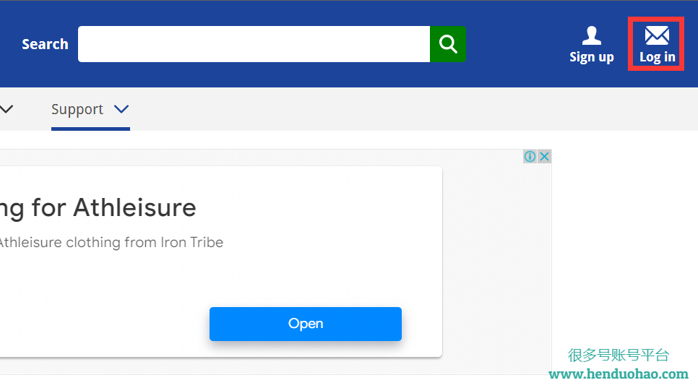Viewport: 698px width, 388px height.
Task: Expand the Support dropdown chevron
Action: point(121,109)
